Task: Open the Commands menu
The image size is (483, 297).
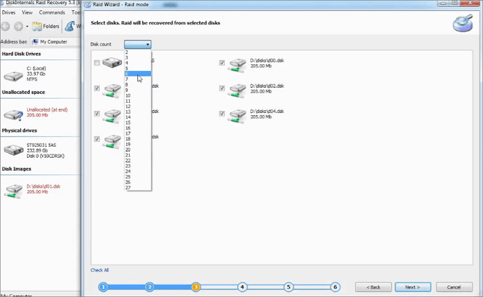Action: tap(52, 12)
